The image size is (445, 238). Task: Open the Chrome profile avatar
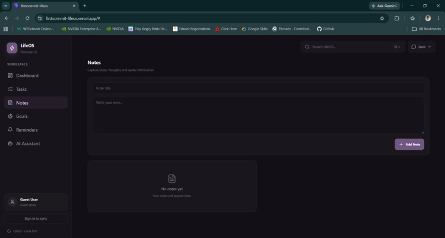(x=428, y=18)
